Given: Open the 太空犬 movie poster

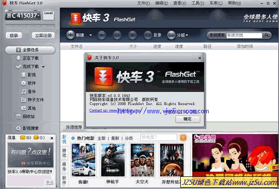Looking at the screenshot, I should tap(142, 160).
